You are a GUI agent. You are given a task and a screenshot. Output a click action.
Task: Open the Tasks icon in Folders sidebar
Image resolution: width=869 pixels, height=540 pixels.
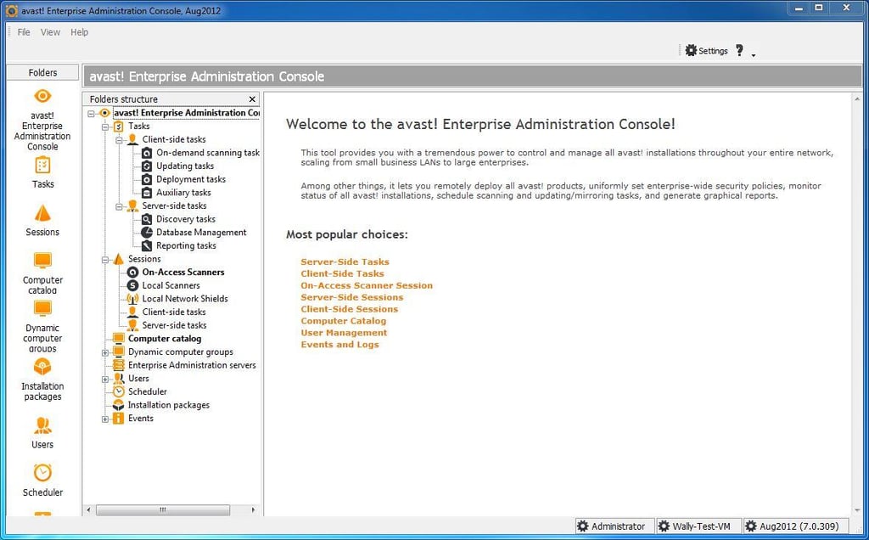pos(42,166)
